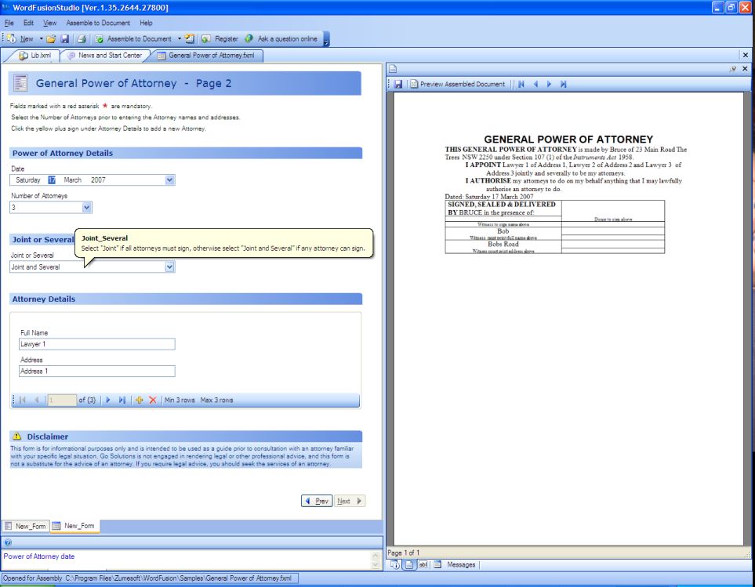Go to previous attorney record
This screenshot has height=587, width=755.
tap(37, 400)
